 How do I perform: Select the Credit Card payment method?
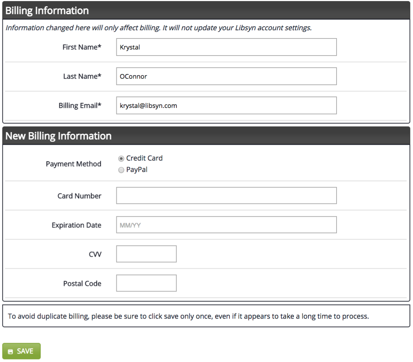121,158
